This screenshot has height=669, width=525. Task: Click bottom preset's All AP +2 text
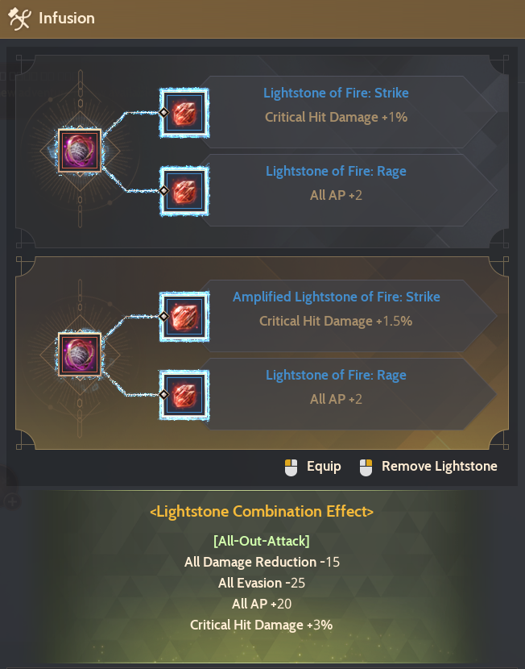(x=337, y=399)
